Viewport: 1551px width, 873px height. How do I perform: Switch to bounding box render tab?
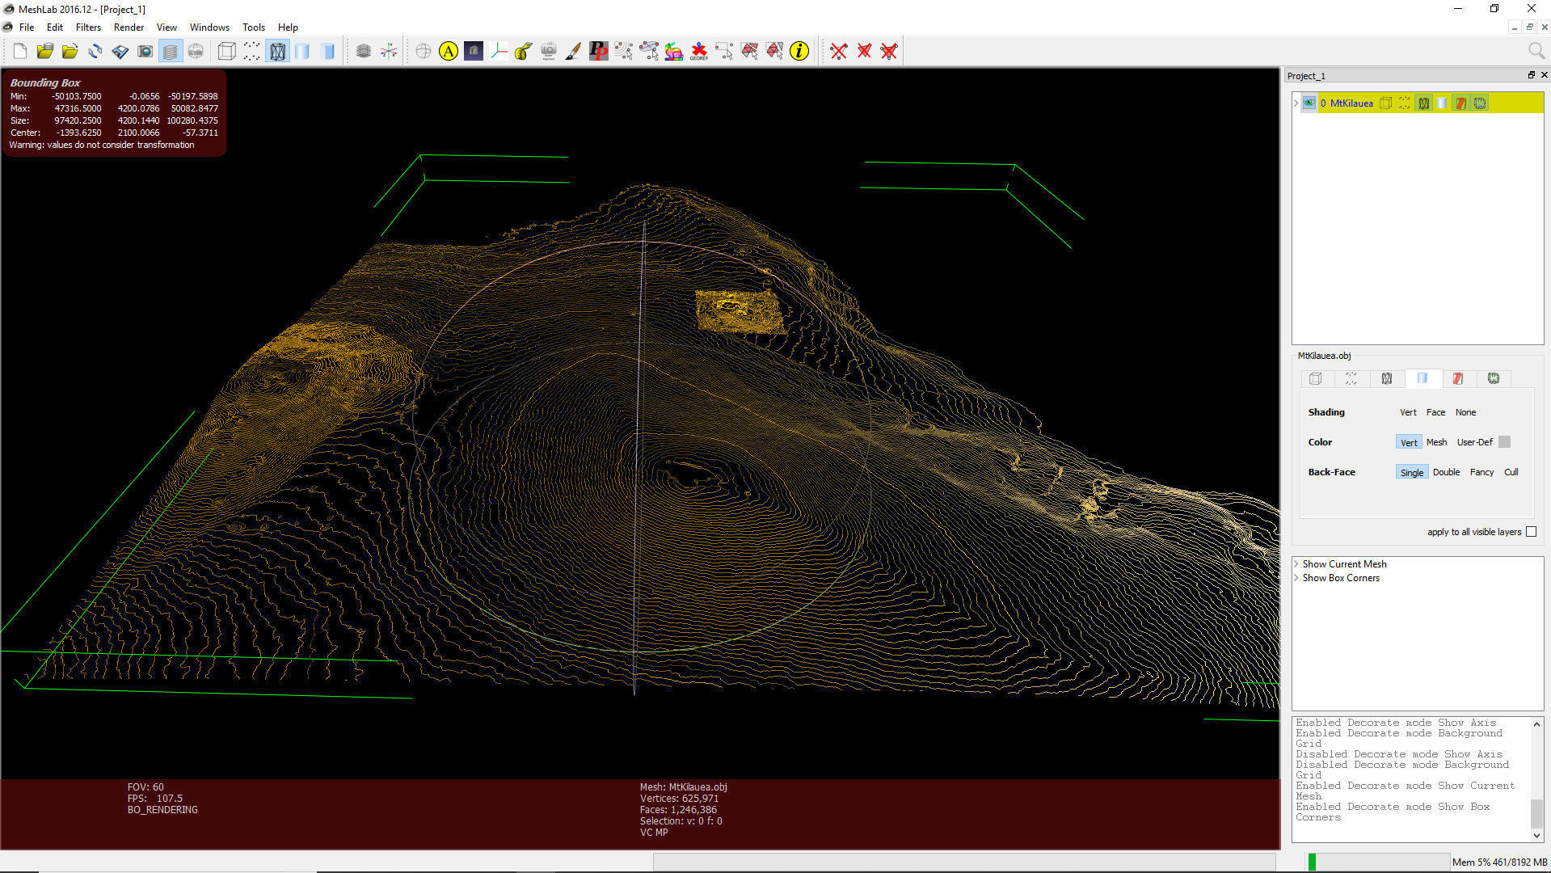(x=1315, y=378)
